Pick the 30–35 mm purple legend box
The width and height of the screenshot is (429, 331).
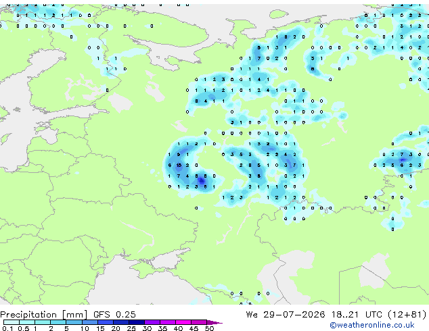[x=152, y=322]
